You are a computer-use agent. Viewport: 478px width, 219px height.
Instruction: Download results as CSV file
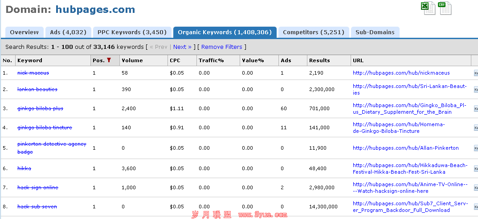tap(445, 8)
